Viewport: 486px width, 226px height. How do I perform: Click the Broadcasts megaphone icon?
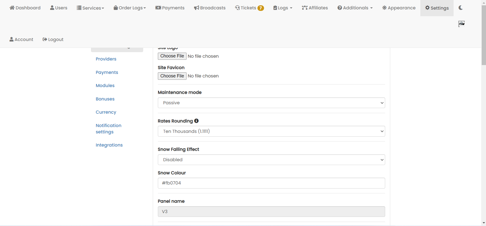coord(197,8)
